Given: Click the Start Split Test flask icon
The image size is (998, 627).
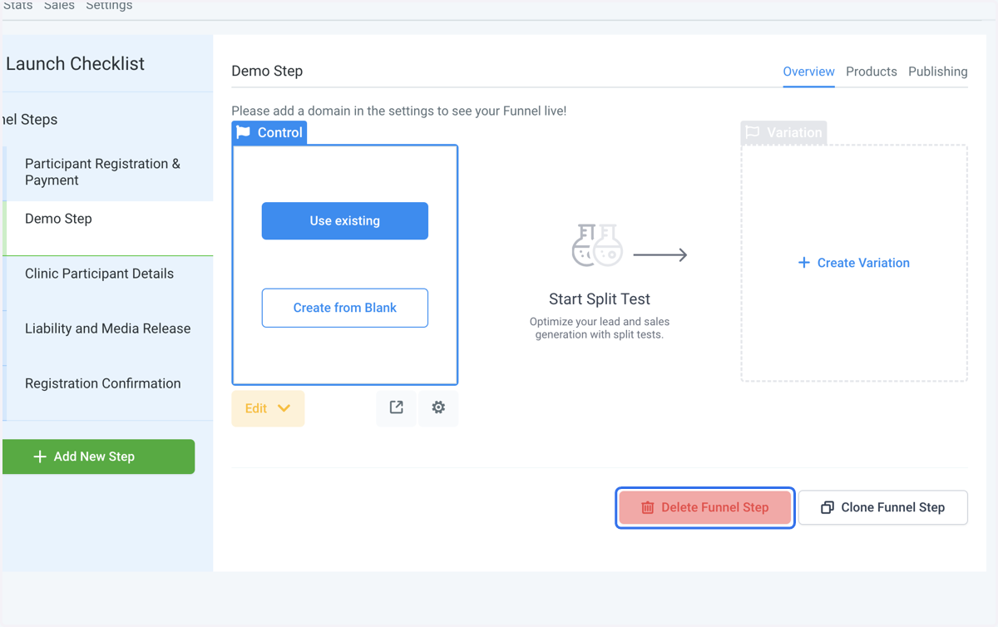Looking at the screenshot, I should [x=597, y=245].
